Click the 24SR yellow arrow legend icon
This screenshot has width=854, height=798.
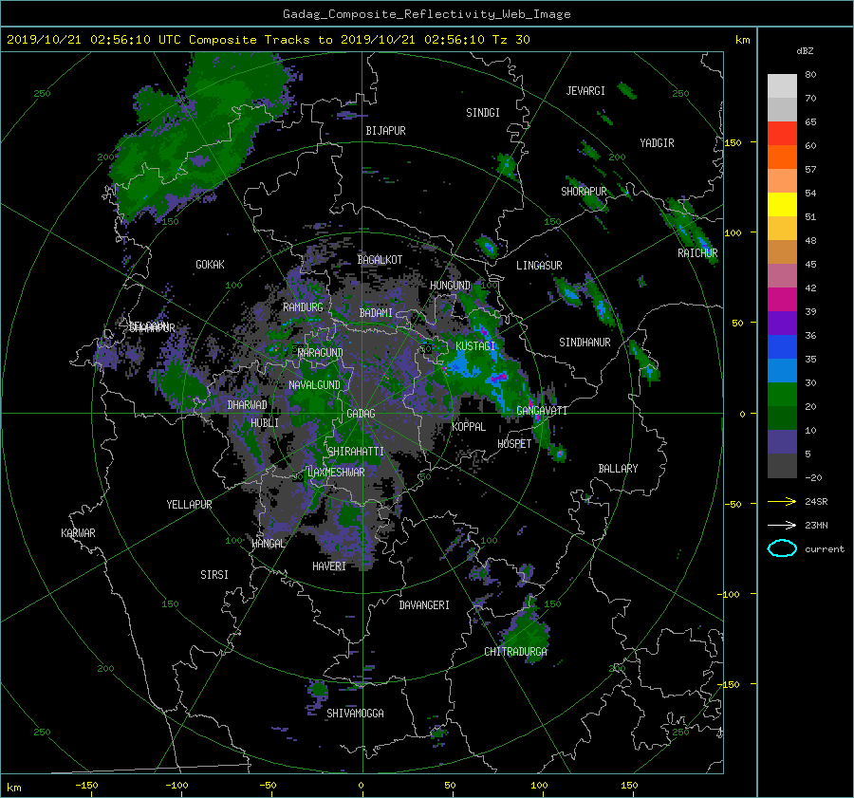(x=782, y=502)
